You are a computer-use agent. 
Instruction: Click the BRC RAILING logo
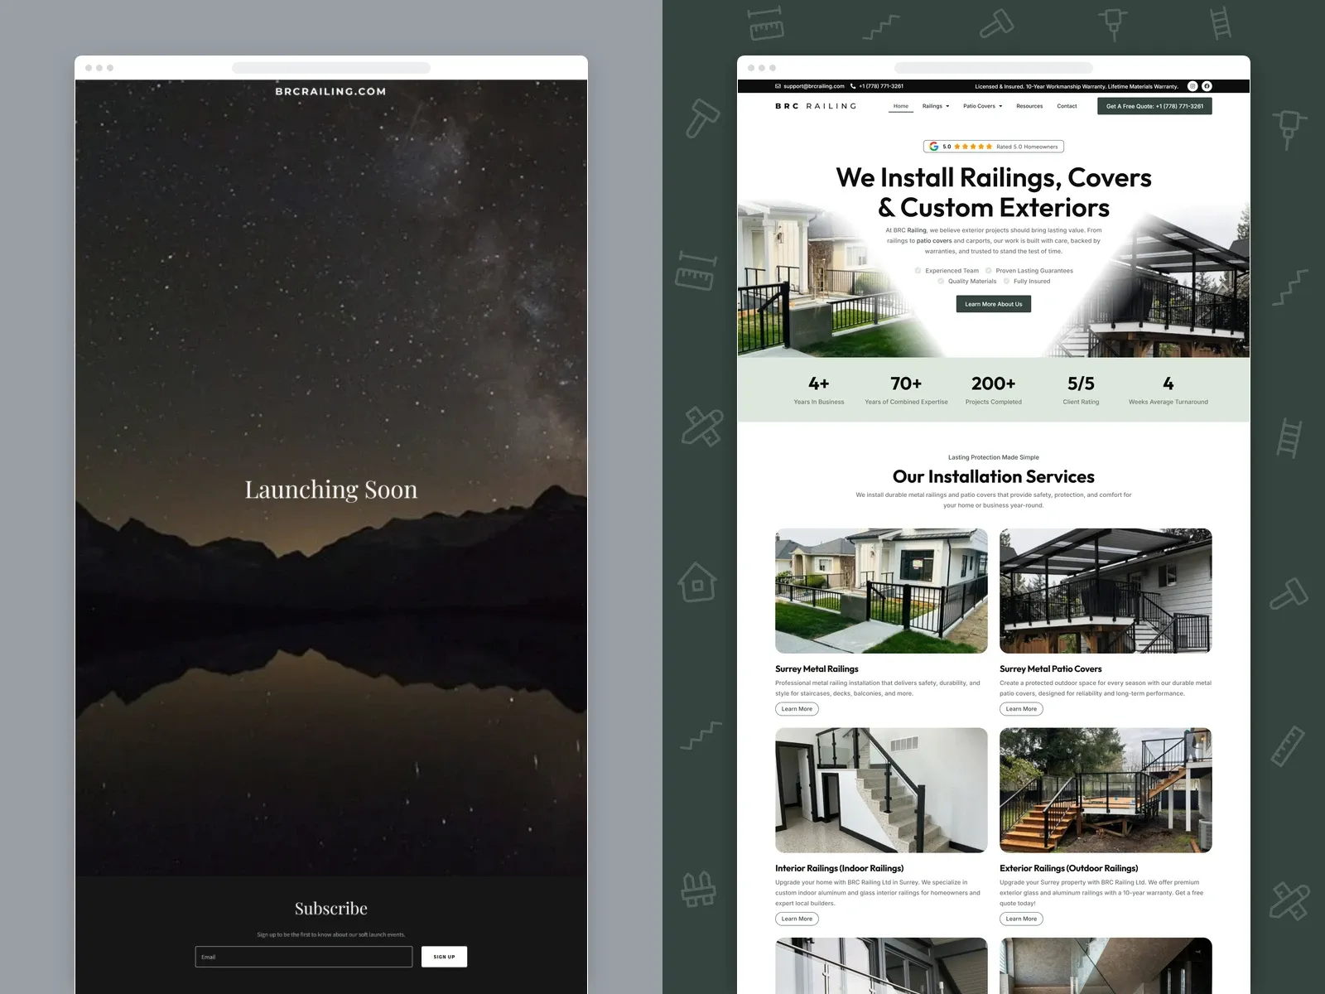816,106
